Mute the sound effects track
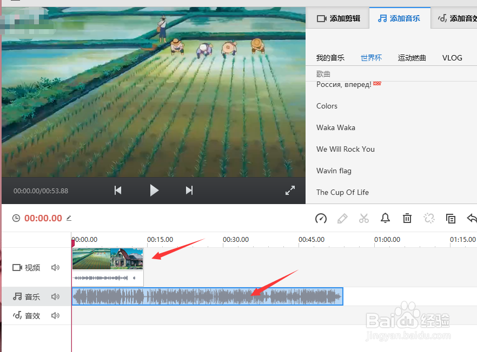477x352 pixels. click(55, 315)
